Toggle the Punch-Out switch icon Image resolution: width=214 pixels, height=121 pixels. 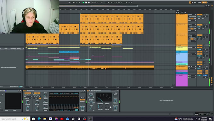[x=121, y=3]
